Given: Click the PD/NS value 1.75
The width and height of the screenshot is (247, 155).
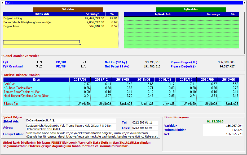Looking at the screenshot, I should tap(83, 66).
